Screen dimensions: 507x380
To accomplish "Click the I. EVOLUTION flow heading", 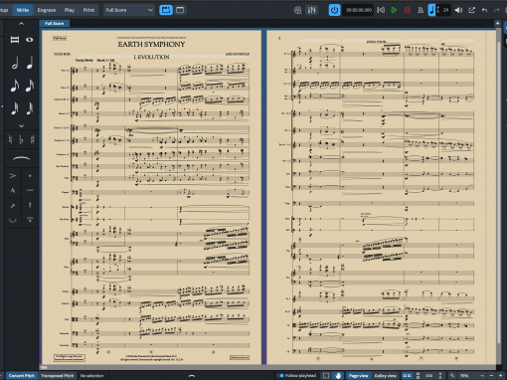I will click(151, 57).
